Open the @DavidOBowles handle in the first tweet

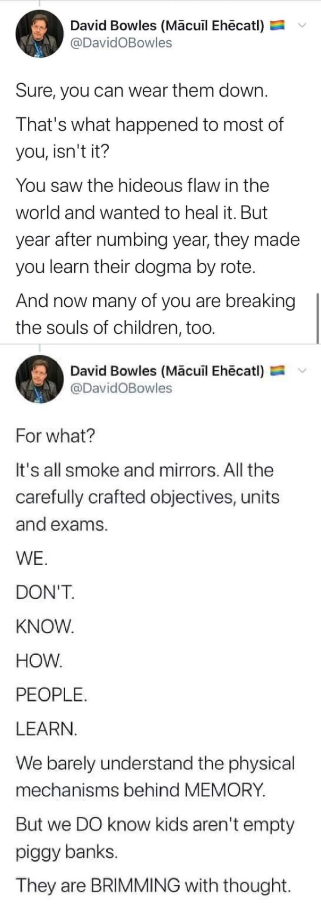click(121, 43)
